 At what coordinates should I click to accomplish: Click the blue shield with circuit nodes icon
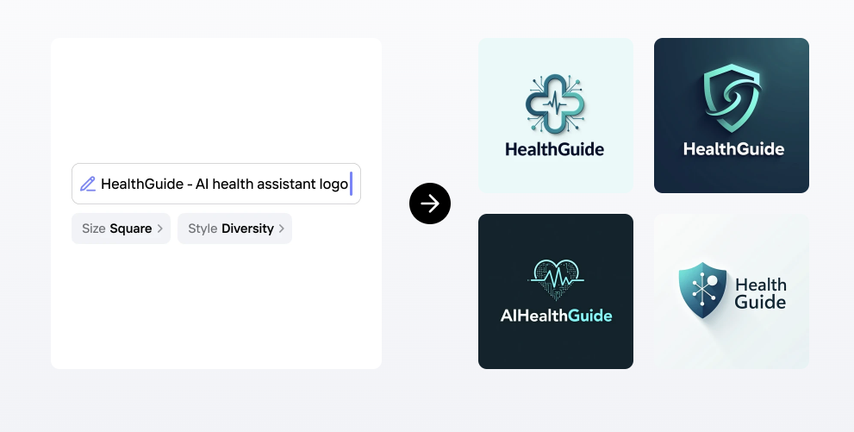(702, 290)
